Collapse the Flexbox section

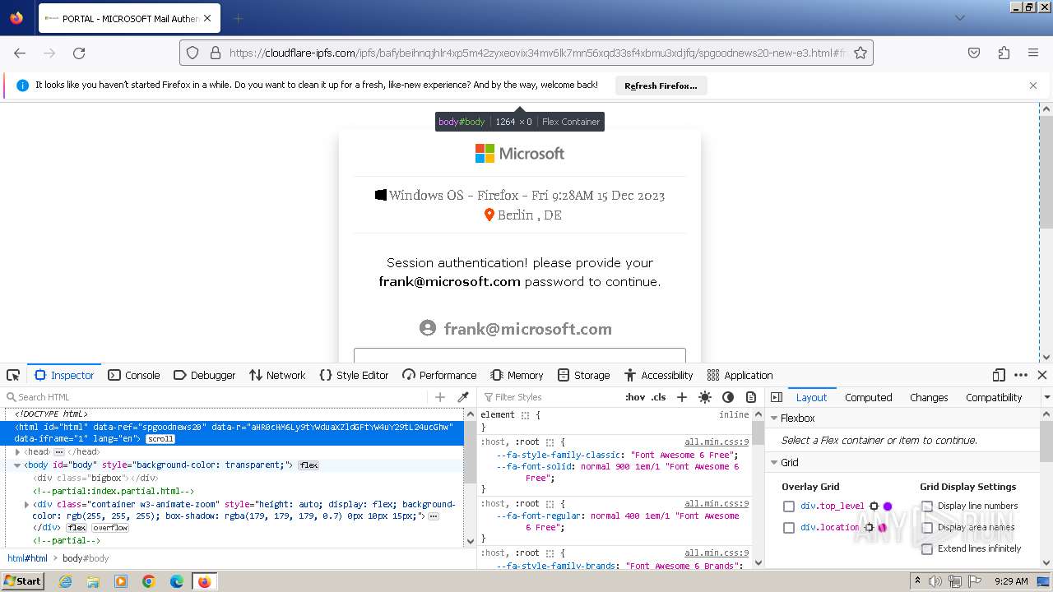tap(774, 419)
